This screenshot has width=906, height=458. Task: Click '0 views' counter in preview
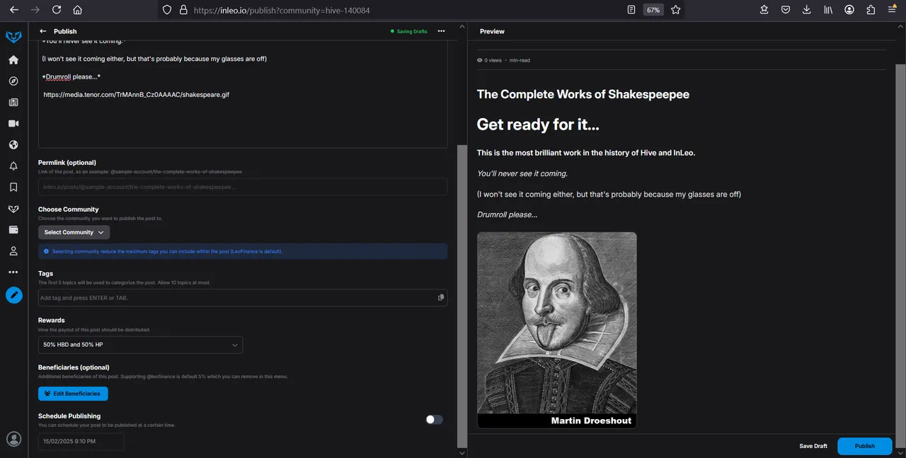pos(490,60)
